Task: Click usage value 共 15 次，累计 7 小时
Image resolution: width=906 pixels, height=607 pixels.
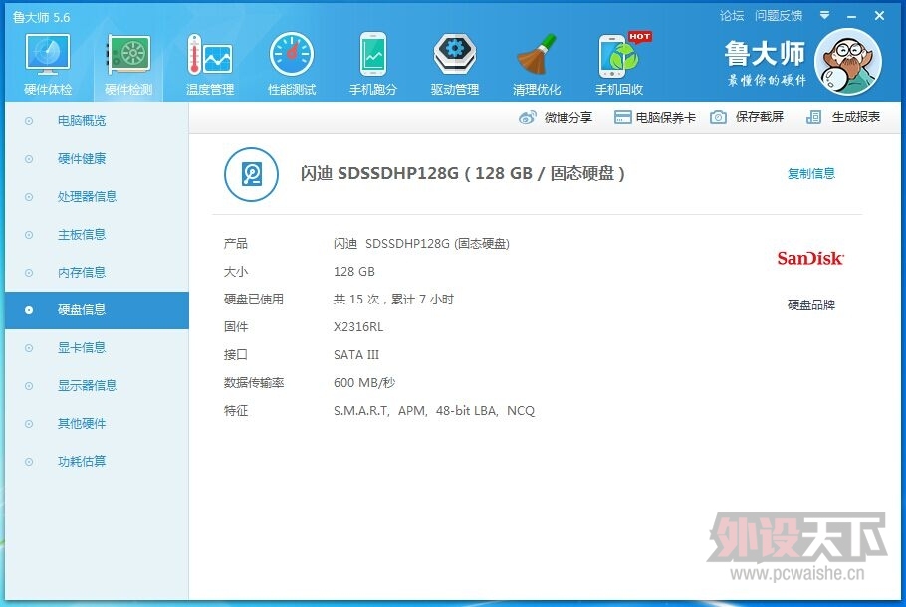Action: click(393, 300)
